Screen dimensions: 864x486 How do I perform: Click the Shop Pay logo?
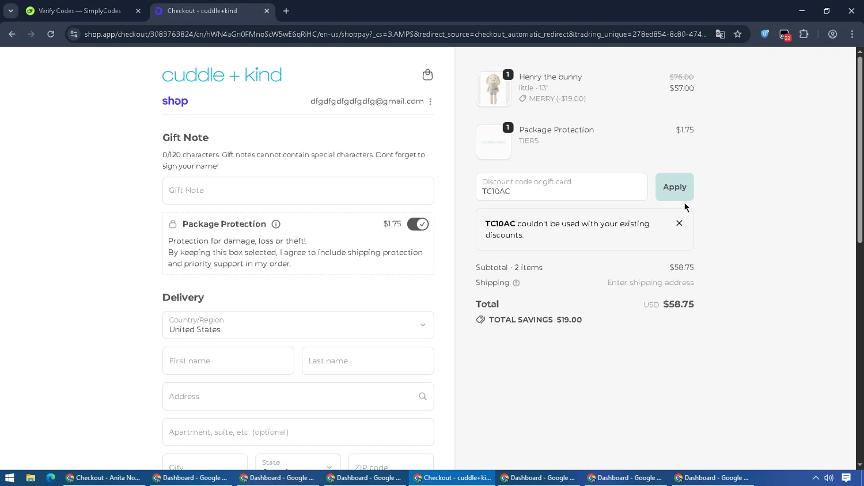pos(175,101)
